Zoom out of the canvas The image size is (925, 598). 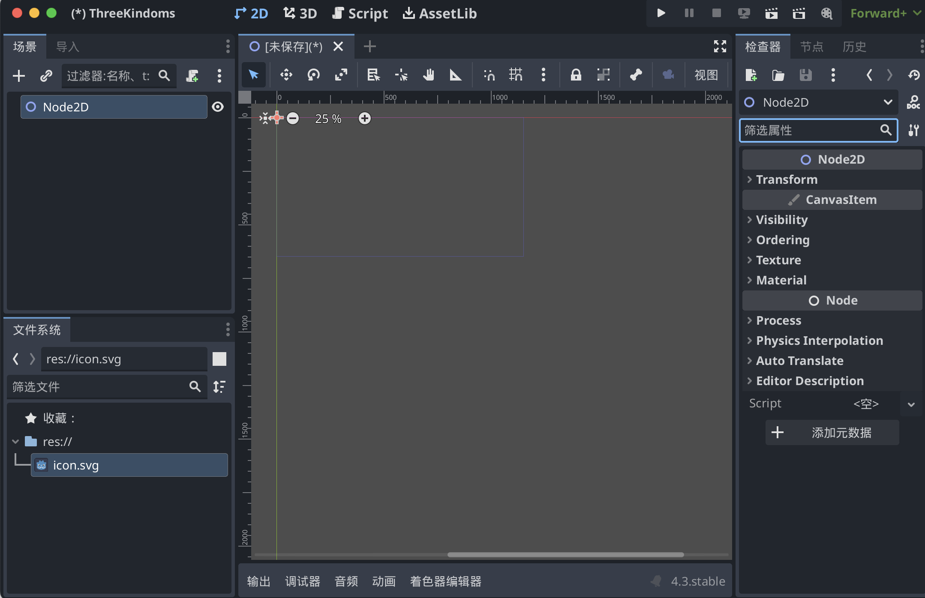(x=293, y=118)
